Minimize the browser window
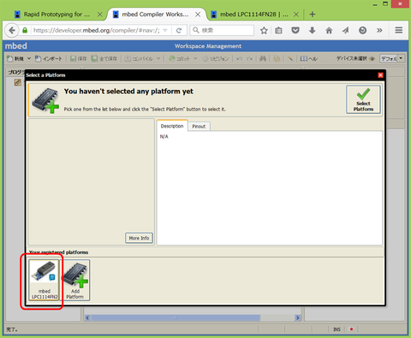The height and width of the screenshot is (338, 411). coord(375,4)
